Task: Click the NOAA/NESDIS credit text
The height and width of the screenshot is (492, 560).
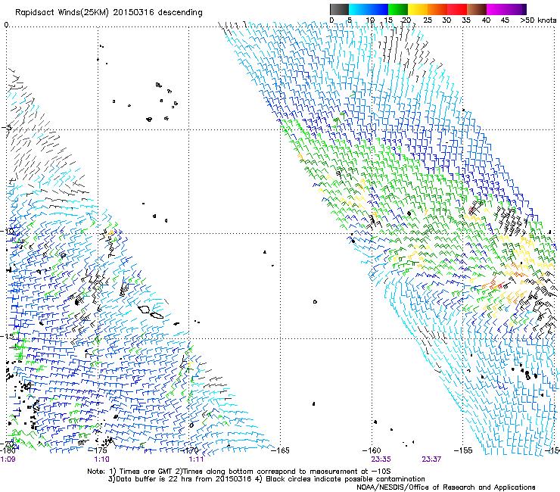Action: point(446,487)
